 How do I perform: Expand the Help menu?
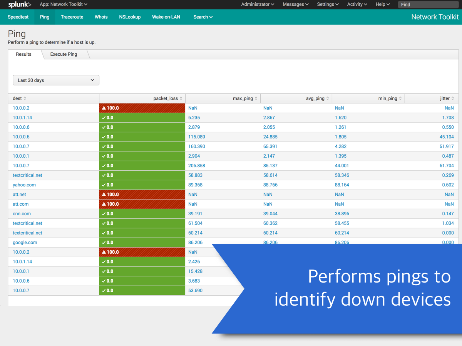pos(383,4)
